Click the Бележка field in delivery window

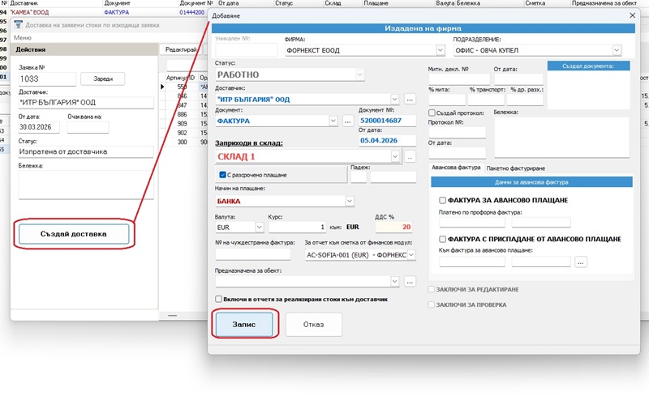click(x=86, y=185)
